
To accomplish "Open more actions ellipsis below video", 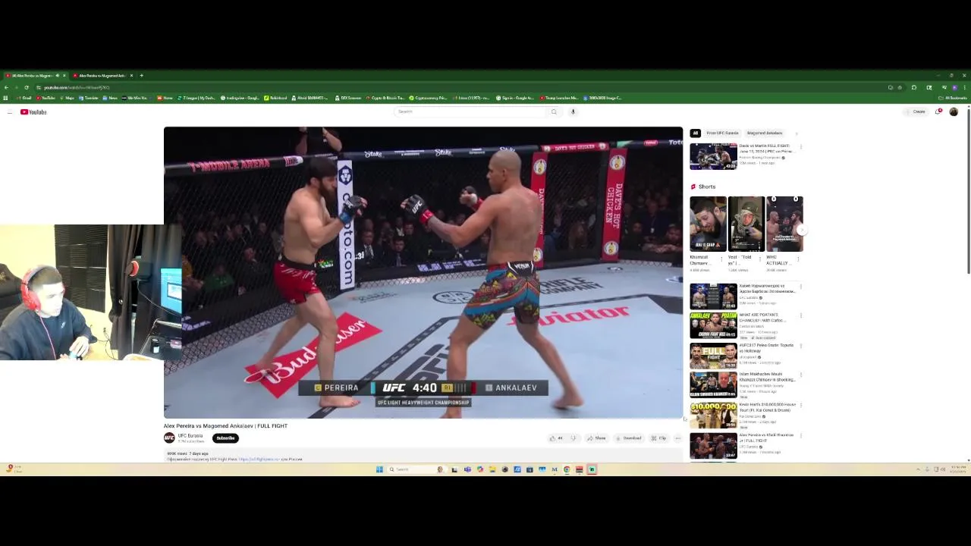I will pyautogui.click(x=678, y=438).
